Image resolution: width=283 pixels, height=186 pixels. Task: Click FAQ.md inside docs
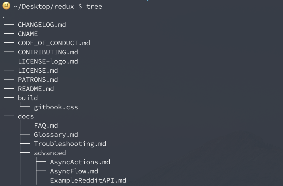[46, 126]
